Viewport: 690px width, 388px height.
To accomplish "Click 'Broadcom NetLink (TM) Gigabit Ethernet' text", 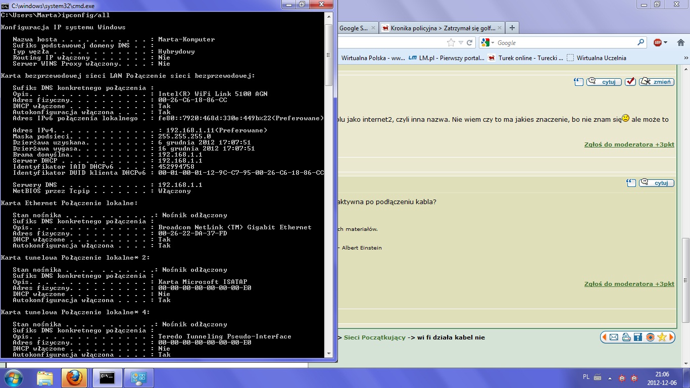I will click(235, 227).
